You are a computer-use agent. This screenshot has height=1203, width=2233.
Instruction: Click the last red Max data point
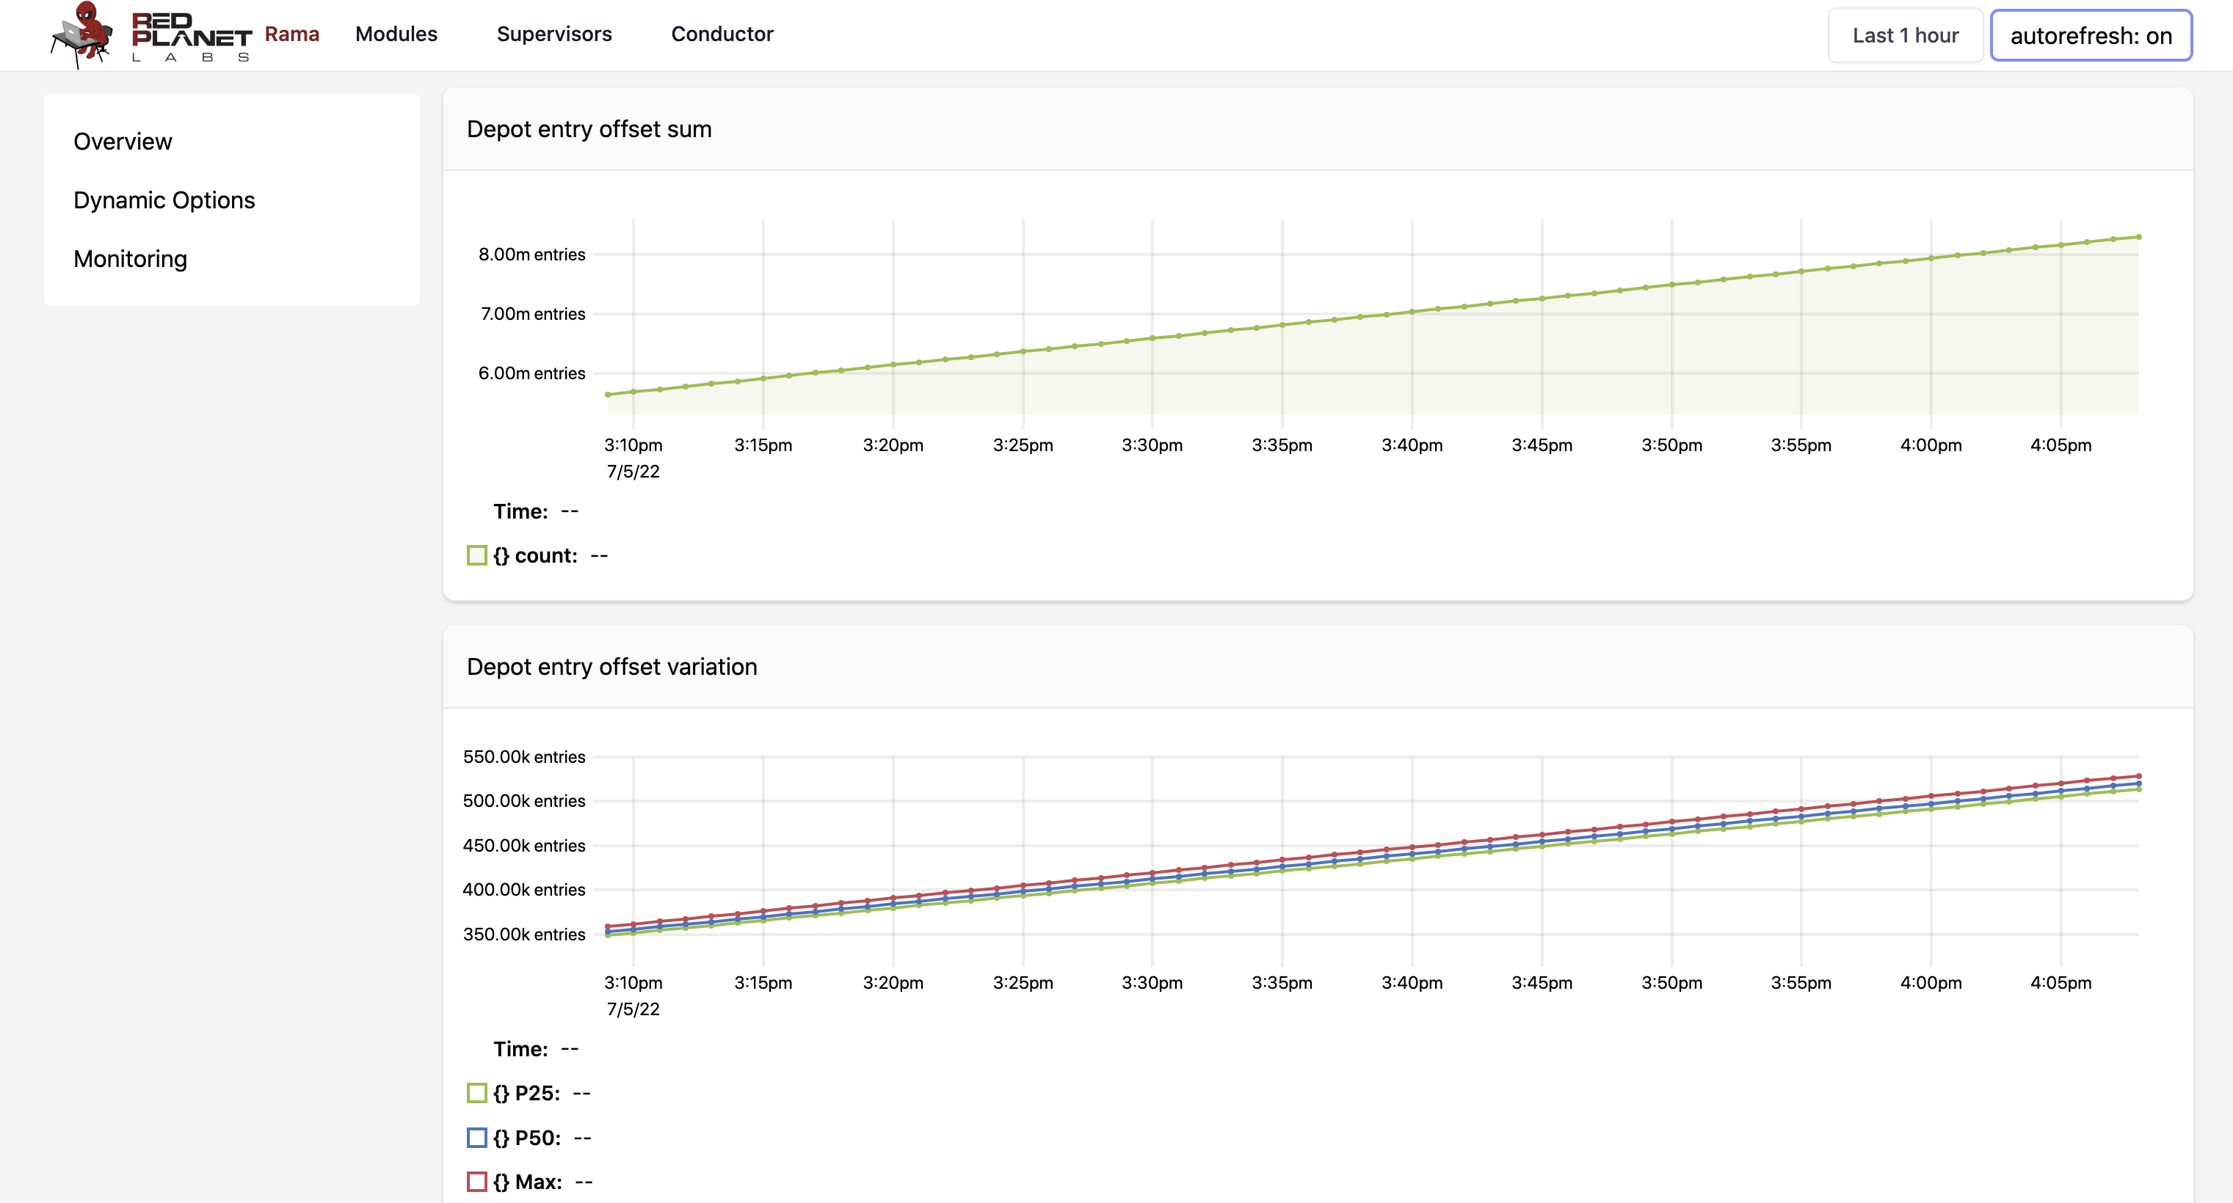[2139, 776]
